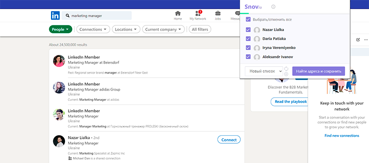Open the Jobs briefcase icon
Viewport: 369px width, 163px height.
pyautogui.click(x=218, y=14)
